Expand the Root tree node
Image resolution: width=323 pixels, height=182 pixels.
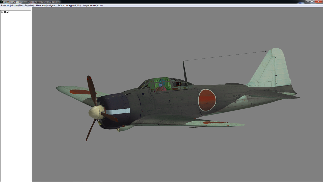[x=2, y=12]
